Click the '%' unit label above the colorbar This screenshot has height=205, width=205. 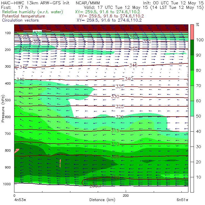click(x=198, y=24)
